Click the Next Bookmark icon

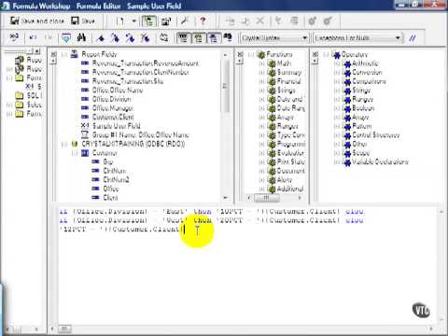tap(115, 38)
